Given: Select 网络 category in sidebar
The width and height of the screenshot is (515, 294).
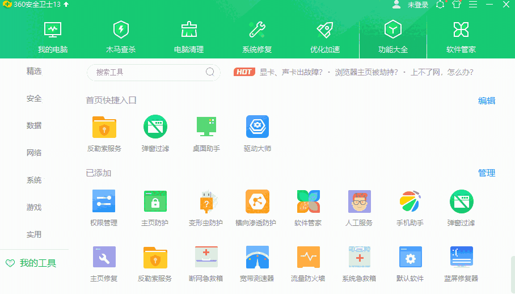Looking at the screenshot, I should tap(34, 153).
